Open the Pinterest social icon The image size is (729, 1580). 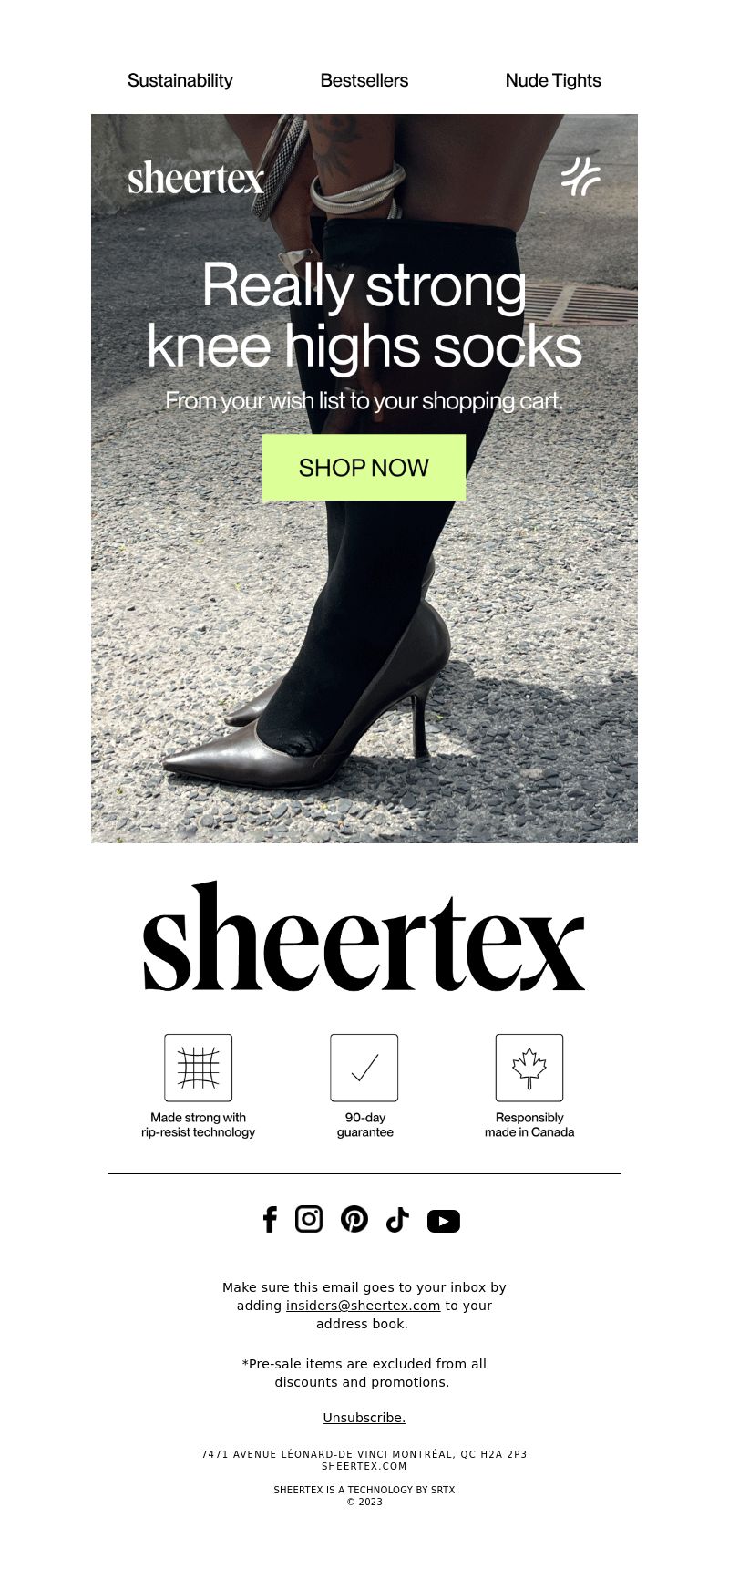[x=354, y=1219]
